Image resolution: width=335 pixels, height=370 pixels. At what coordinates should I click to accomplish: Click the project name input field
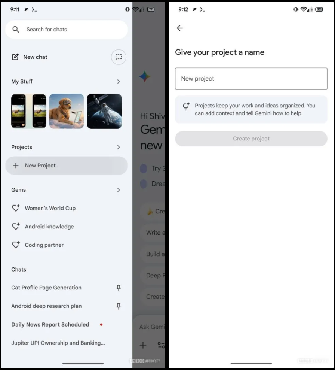[251, 79]
